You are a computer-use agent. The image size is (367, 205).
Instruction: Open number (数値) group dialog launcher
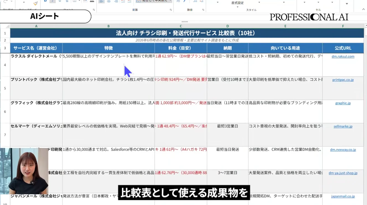(203, 10)
